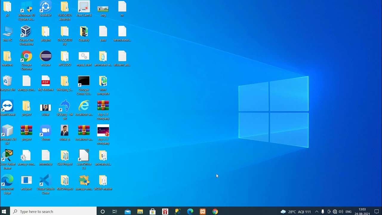Select the SHAREit desktop shortcut
Image resolution: width=382 pixels, height=215 pixels.
coord(45,7)
